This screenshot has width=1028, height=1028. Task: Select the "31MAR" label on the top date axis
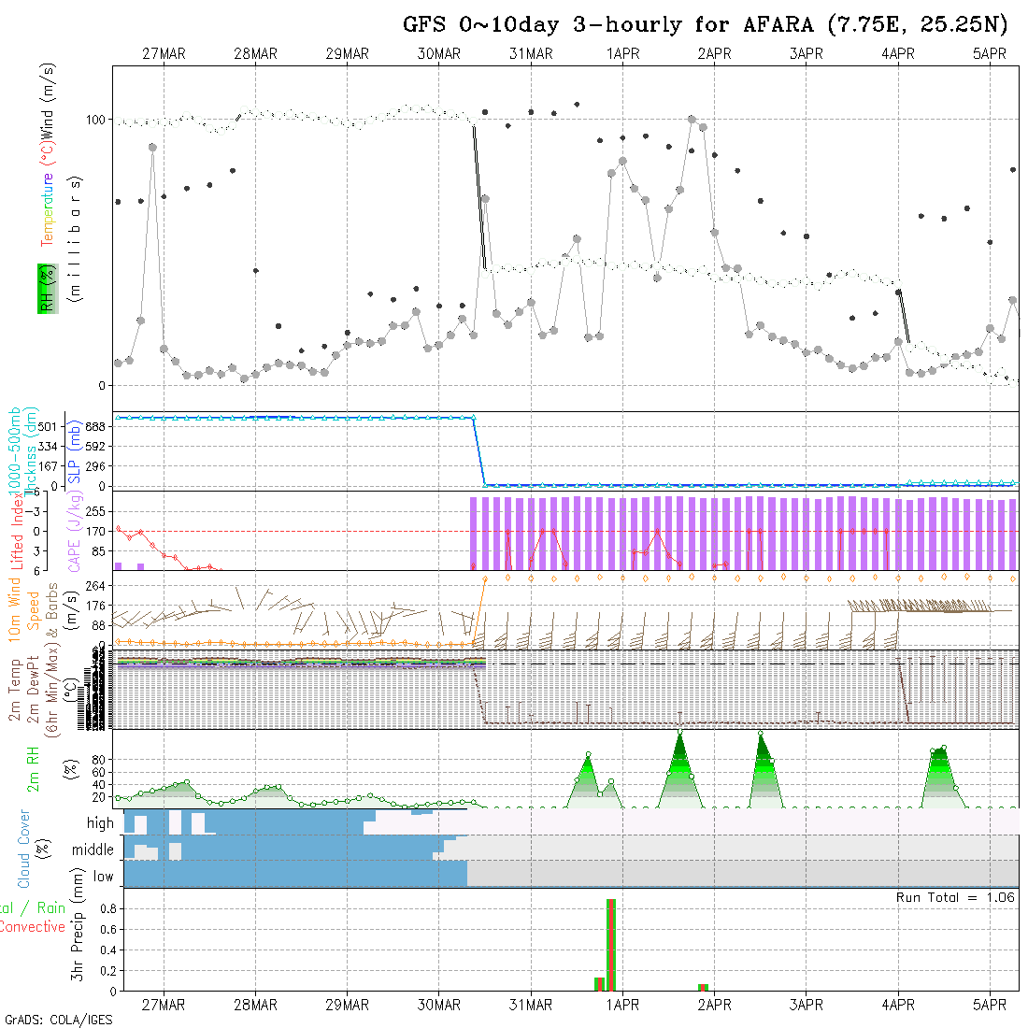coord(531,54)
